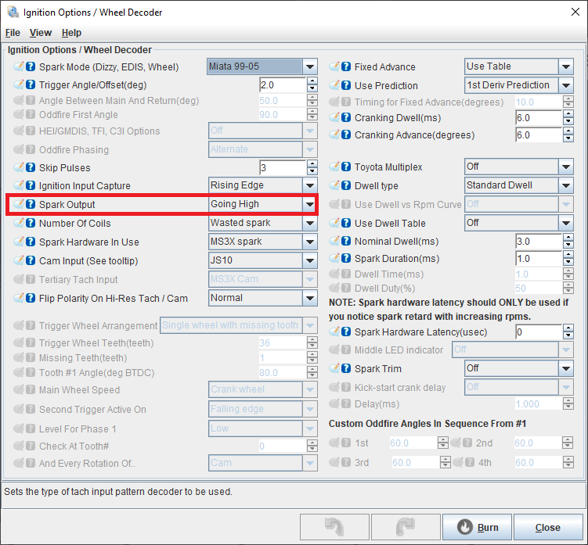Click help icon for Nominal Dwell

coord(346,241)
